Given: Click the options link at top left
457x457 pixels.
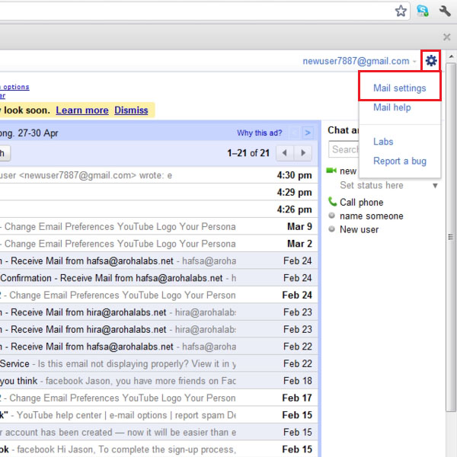Looking at the screenshot, I should point(16,87).
